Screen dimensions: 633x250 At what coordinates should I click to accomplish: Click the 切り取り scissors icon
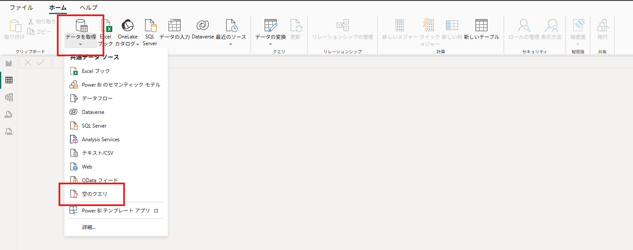(x=31, y=22)
